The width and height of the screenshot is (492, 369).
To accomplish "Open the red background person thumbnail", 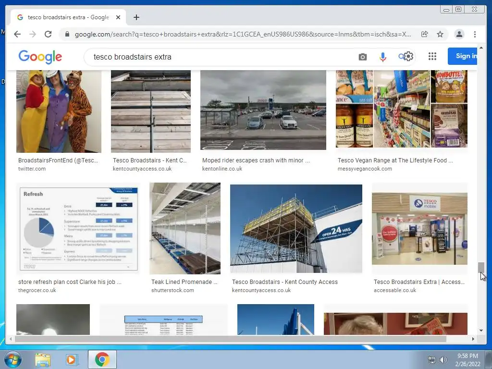I will [395, 323].
